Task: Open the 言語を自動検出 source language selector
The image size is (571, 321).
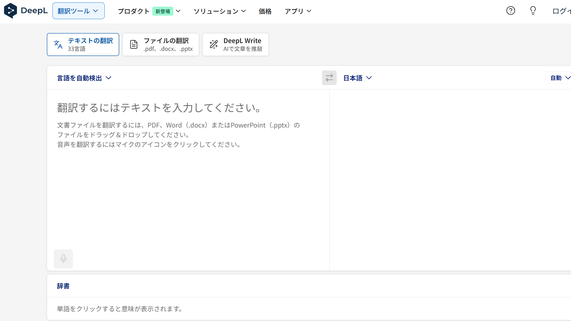Action: click(84, 78)
